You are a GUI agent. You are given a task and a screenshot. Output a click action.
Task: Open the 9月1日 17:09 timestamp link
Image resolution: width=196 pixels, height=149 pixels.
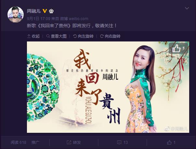click(x=39, y=19)
